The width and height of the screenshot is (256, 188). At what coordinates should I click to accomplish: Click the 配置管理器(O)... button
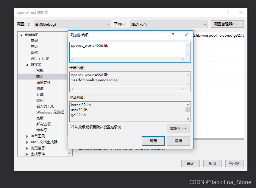click(227, 24)
